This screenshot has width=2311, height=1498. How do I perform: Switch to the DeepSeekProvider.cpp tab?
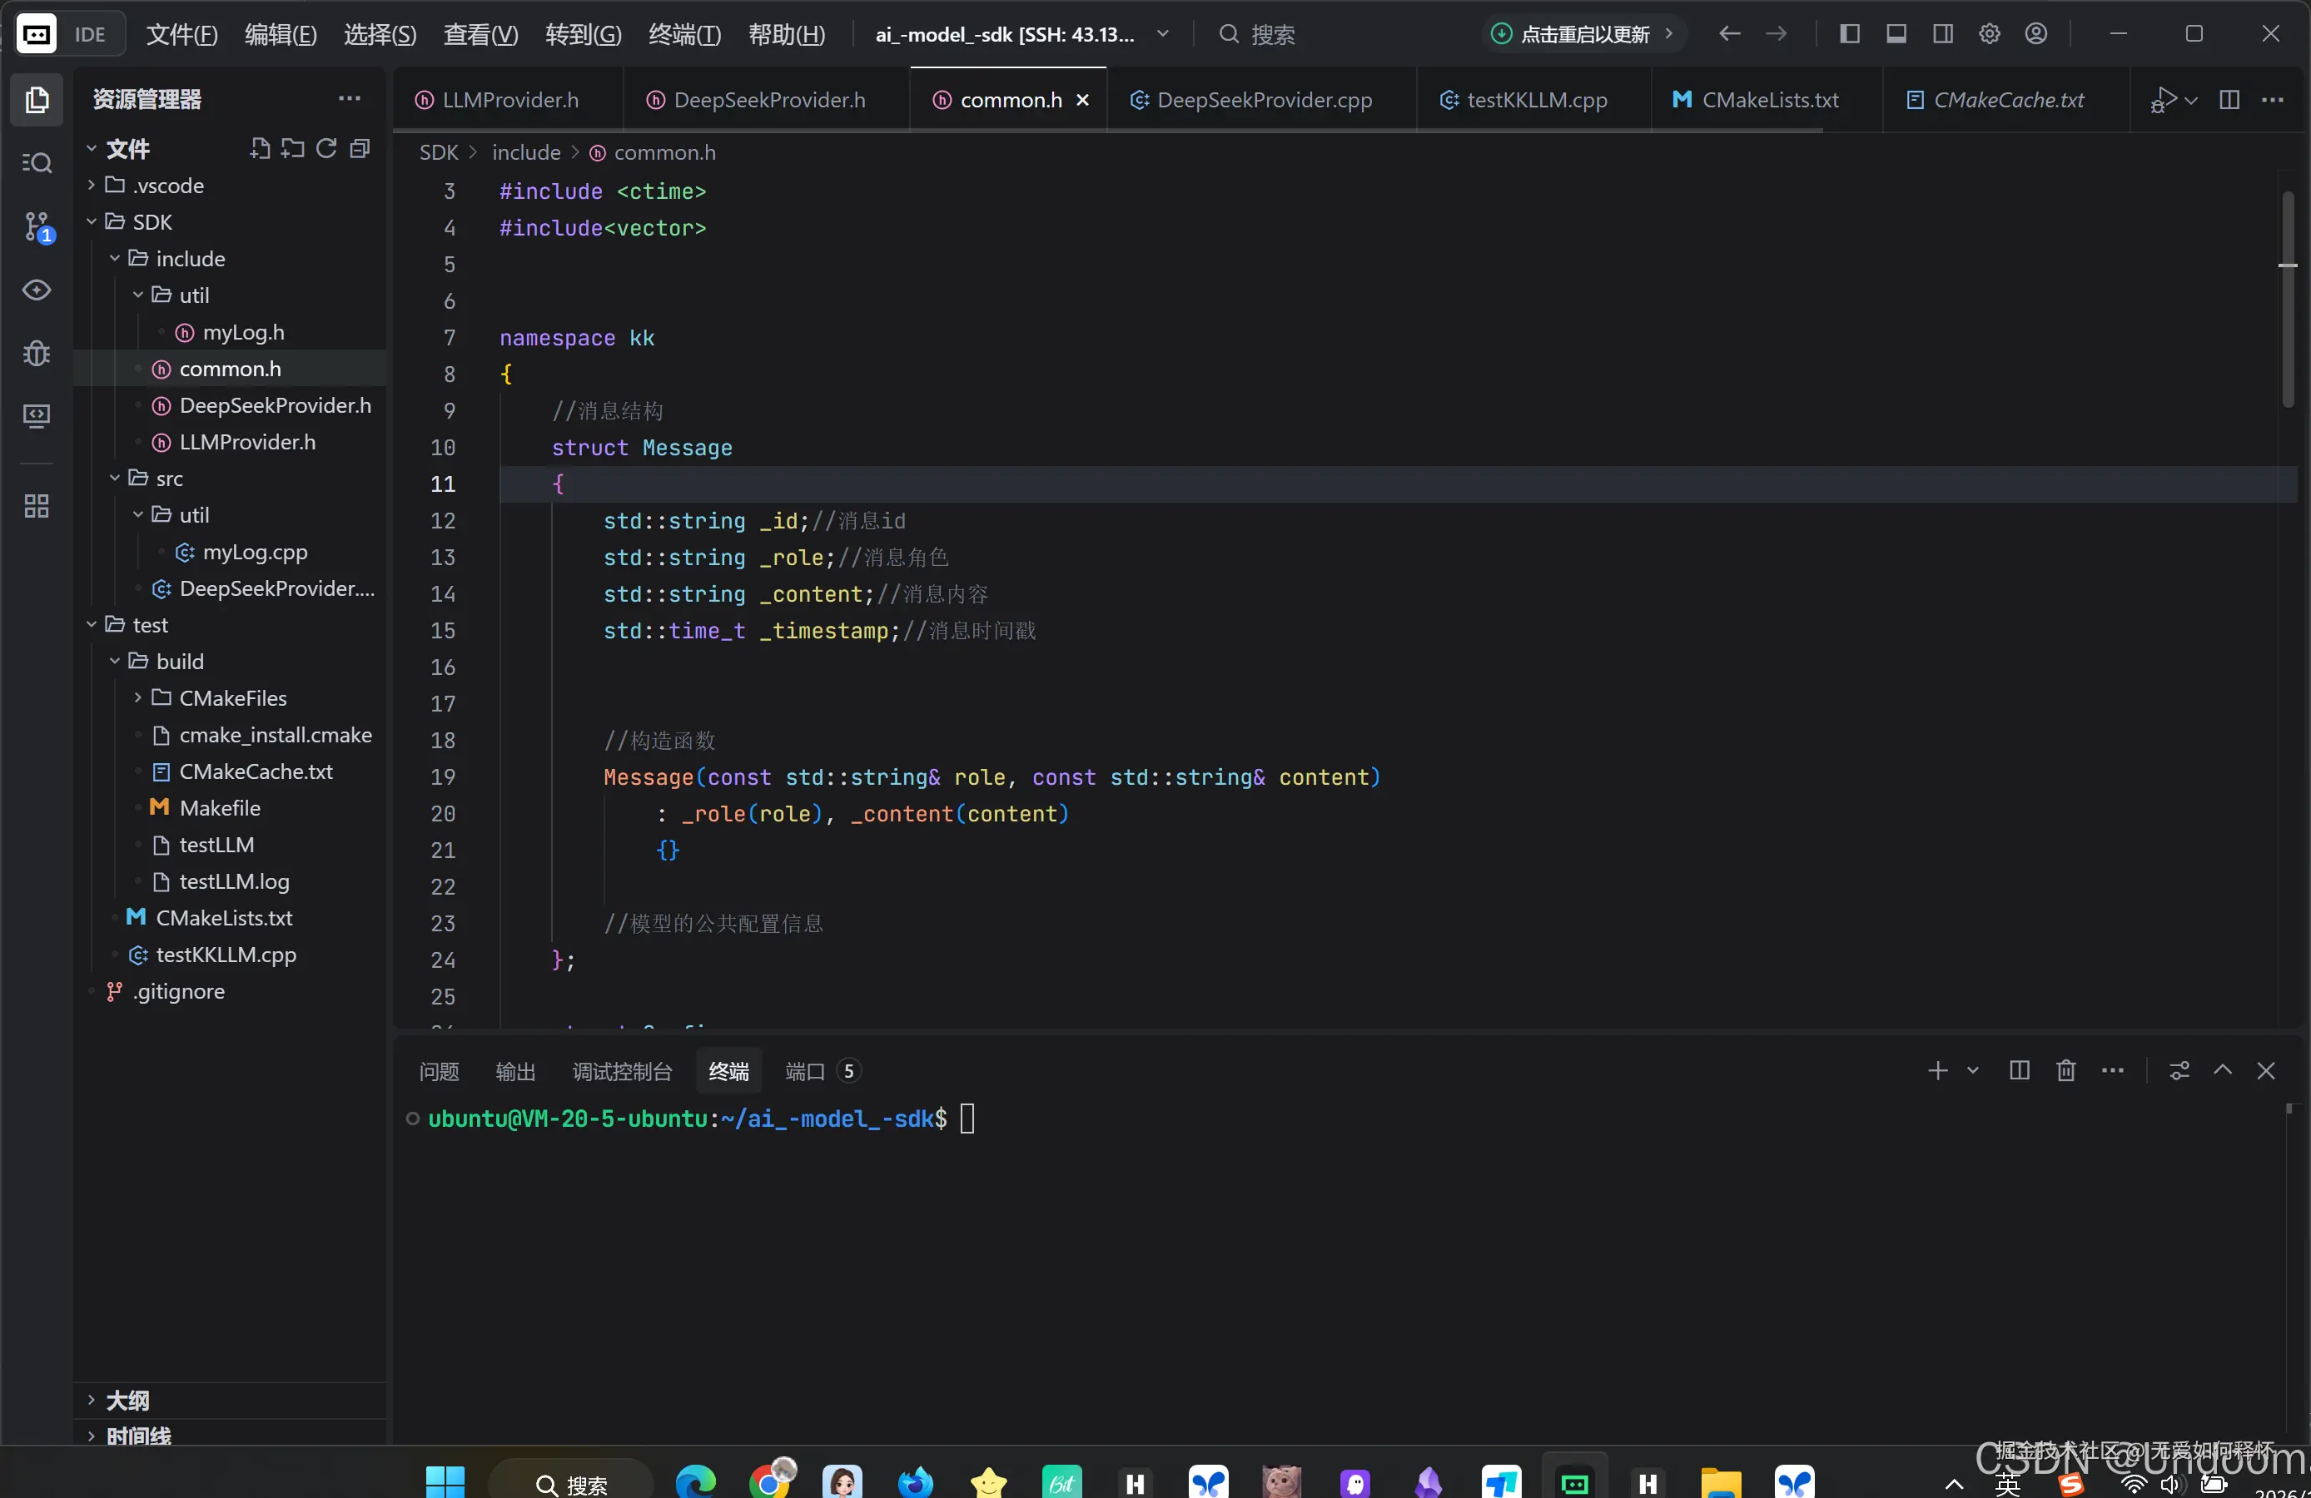1263,100
